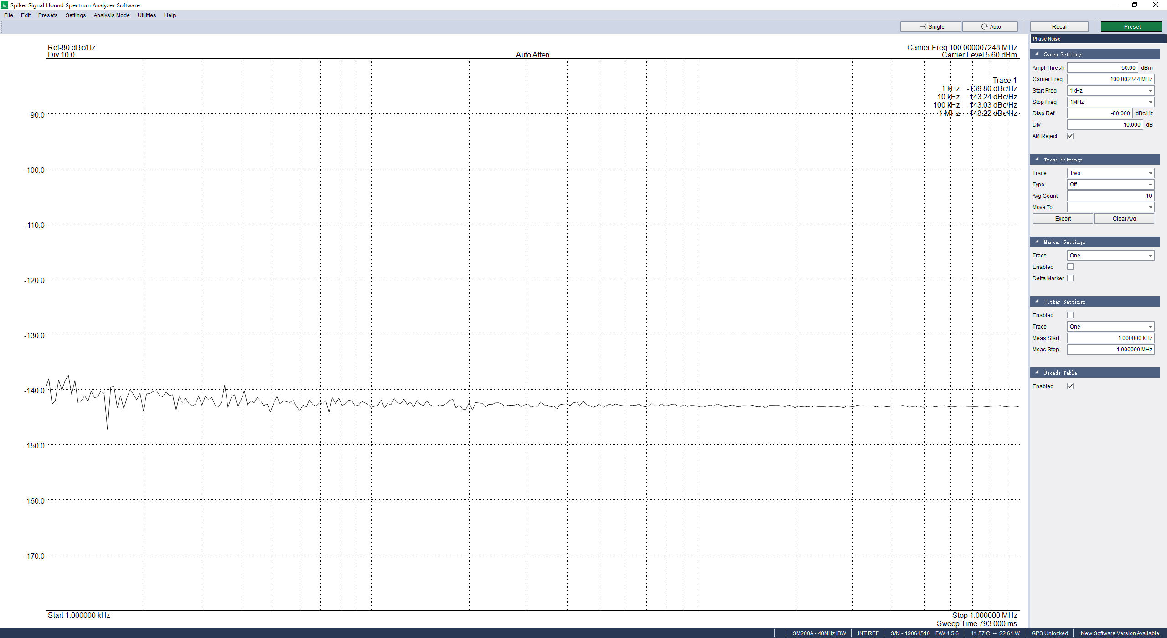The width and height of the screenshot is (1167, 638).
Task: Enable Auto continuous sweep
Action: 990,27
